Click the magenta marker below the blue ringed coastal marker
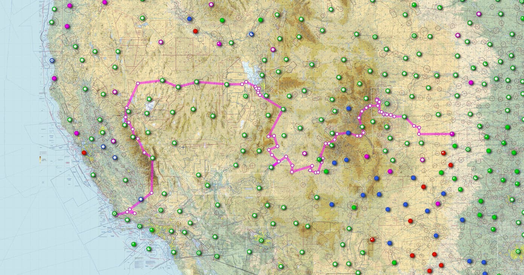524x275 pixels. [x=54, y=78]
